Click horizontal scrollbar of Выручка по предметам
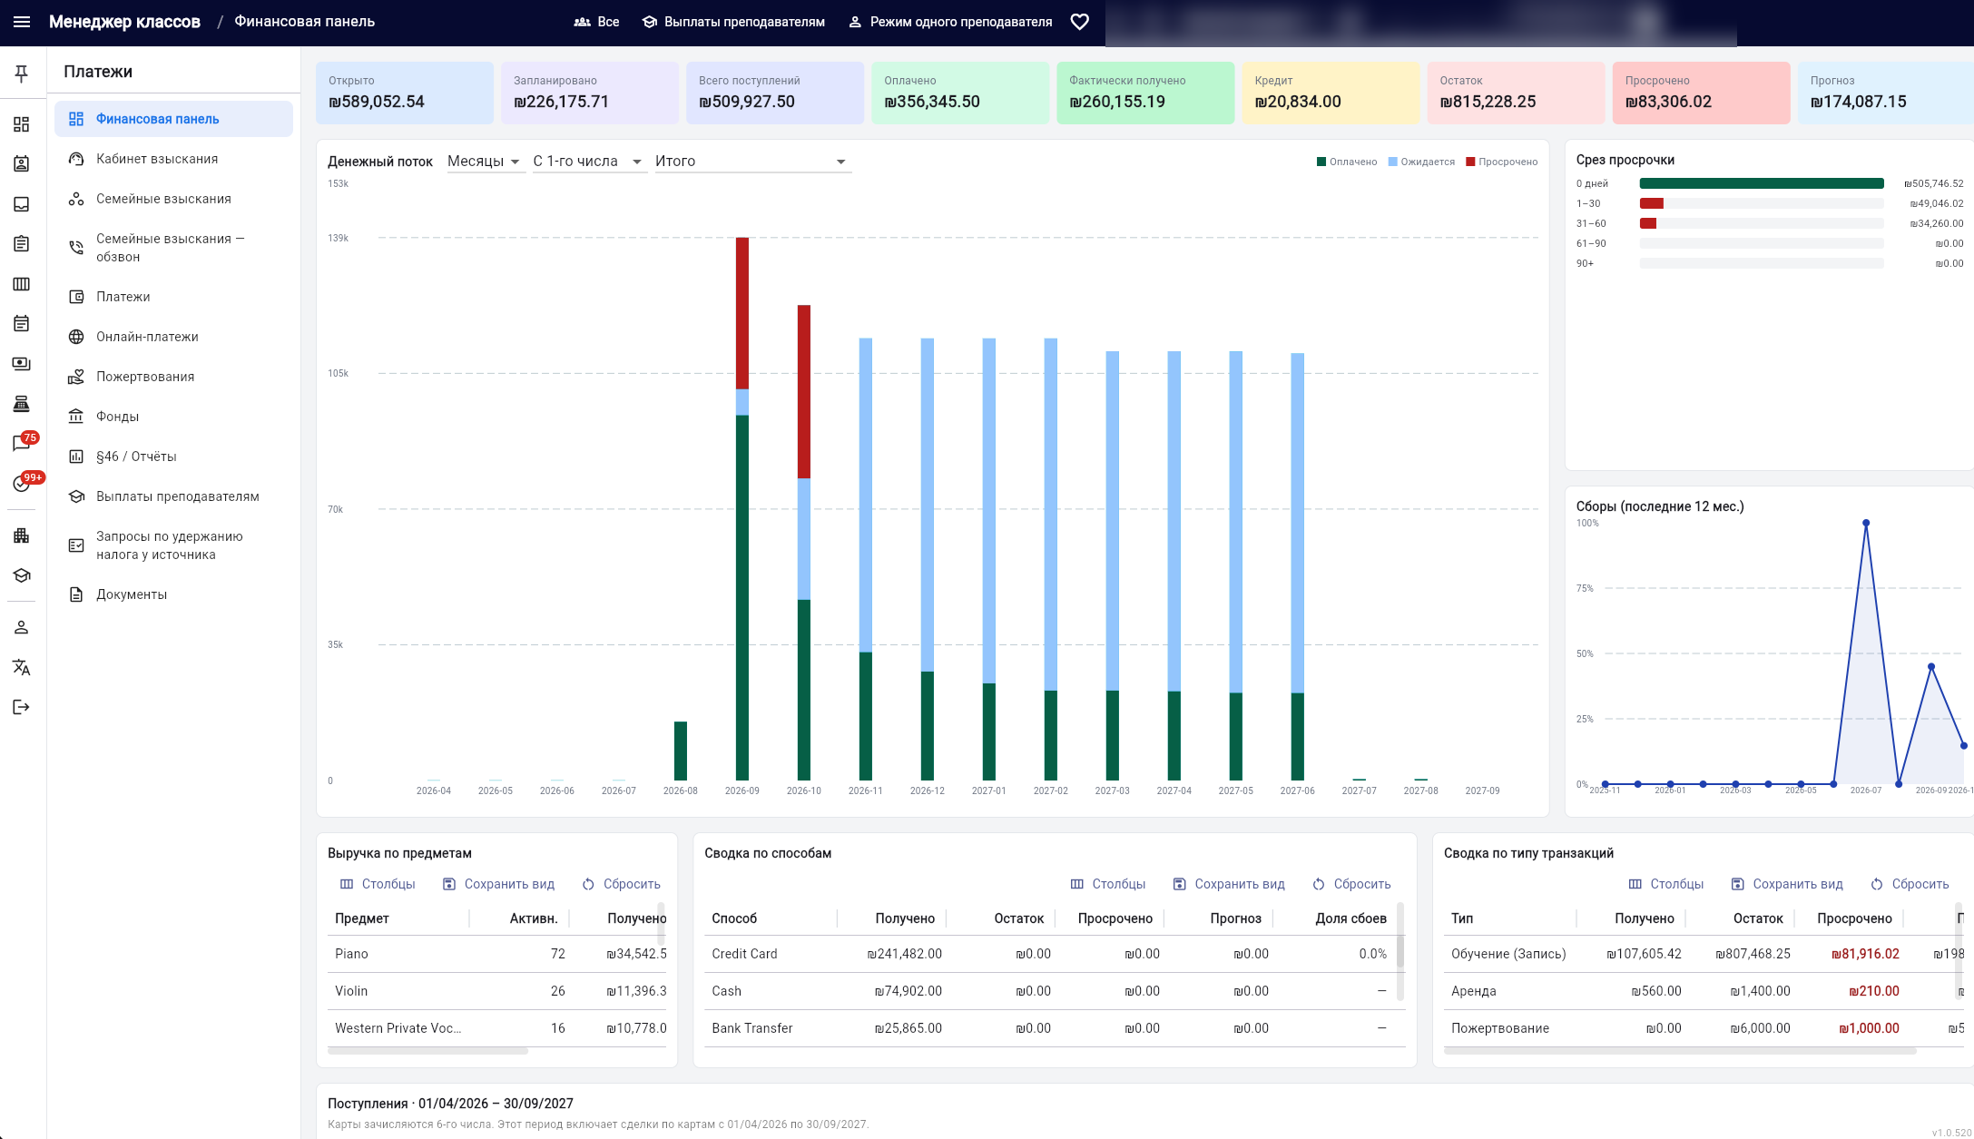1974x1139 pixels. coord(427,1051)
